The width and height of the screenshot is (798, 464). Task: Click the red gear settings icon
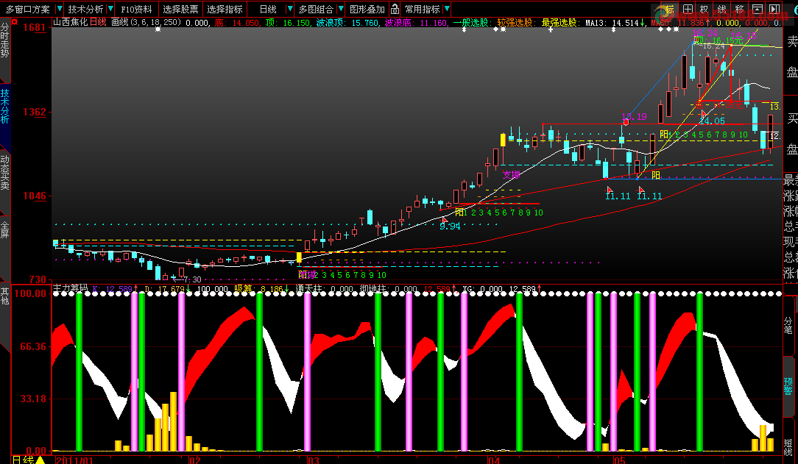(14, 22)
